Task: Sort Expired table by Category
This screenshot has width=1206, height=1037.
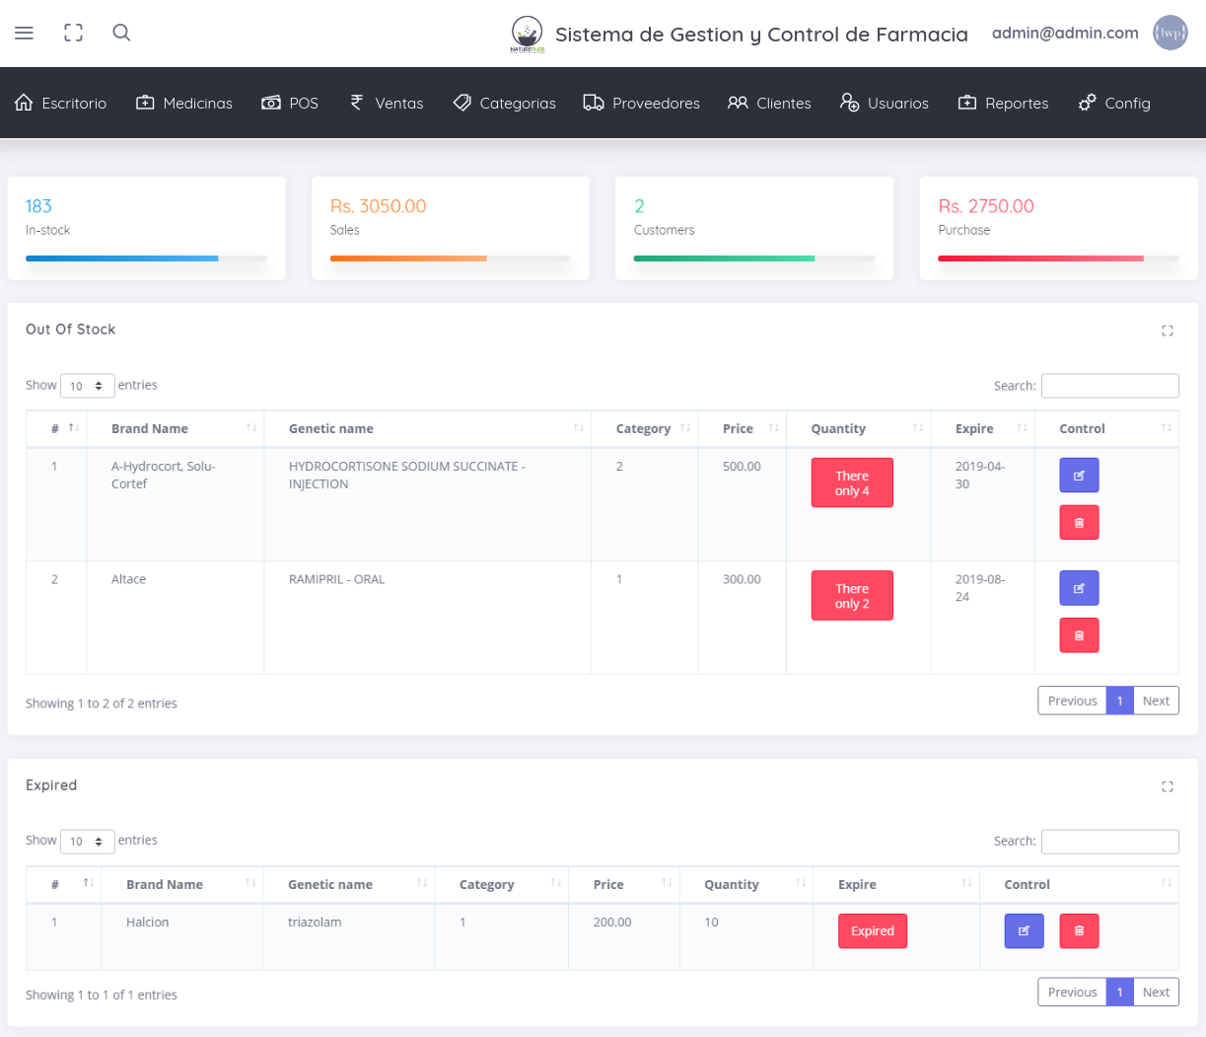Action: pyautogui.click(x=502, y=884)
